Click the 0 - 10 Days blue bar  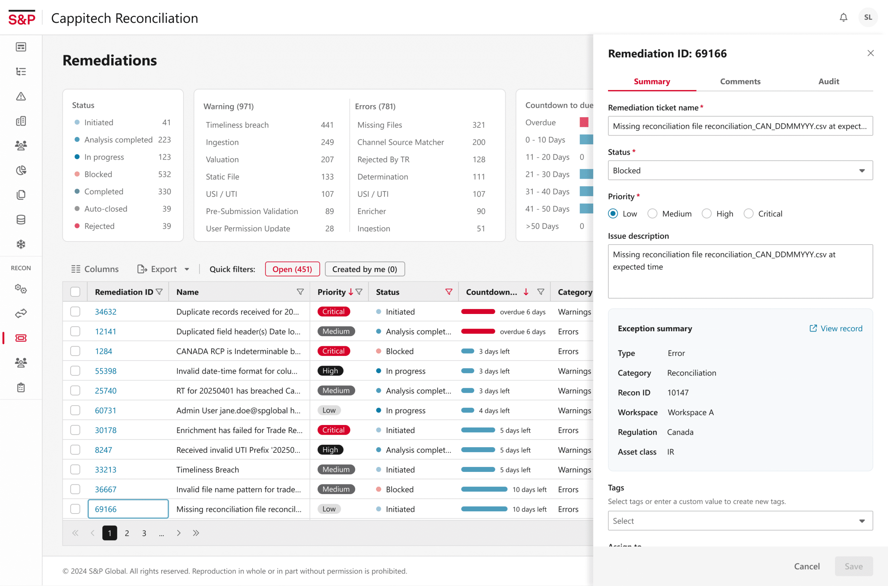tap(586, 139)
